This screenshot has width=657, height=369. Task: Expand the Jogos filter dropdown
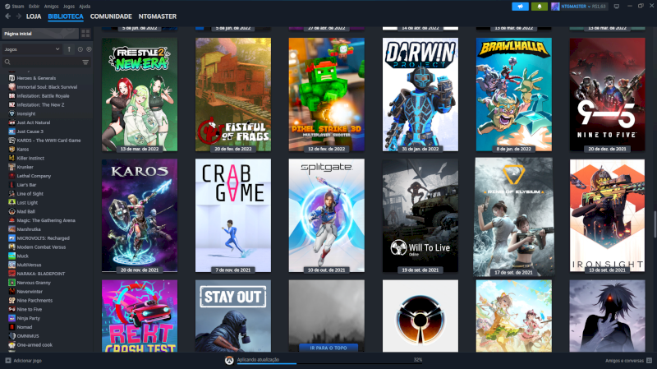(32, 49)
